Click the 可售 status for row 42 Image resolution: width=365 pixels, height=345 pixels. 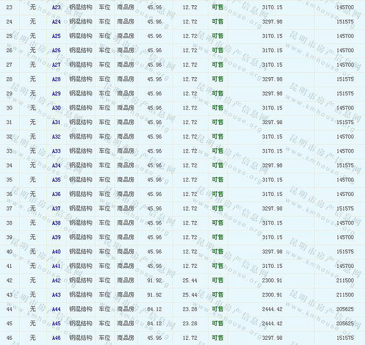coord(217,281)
